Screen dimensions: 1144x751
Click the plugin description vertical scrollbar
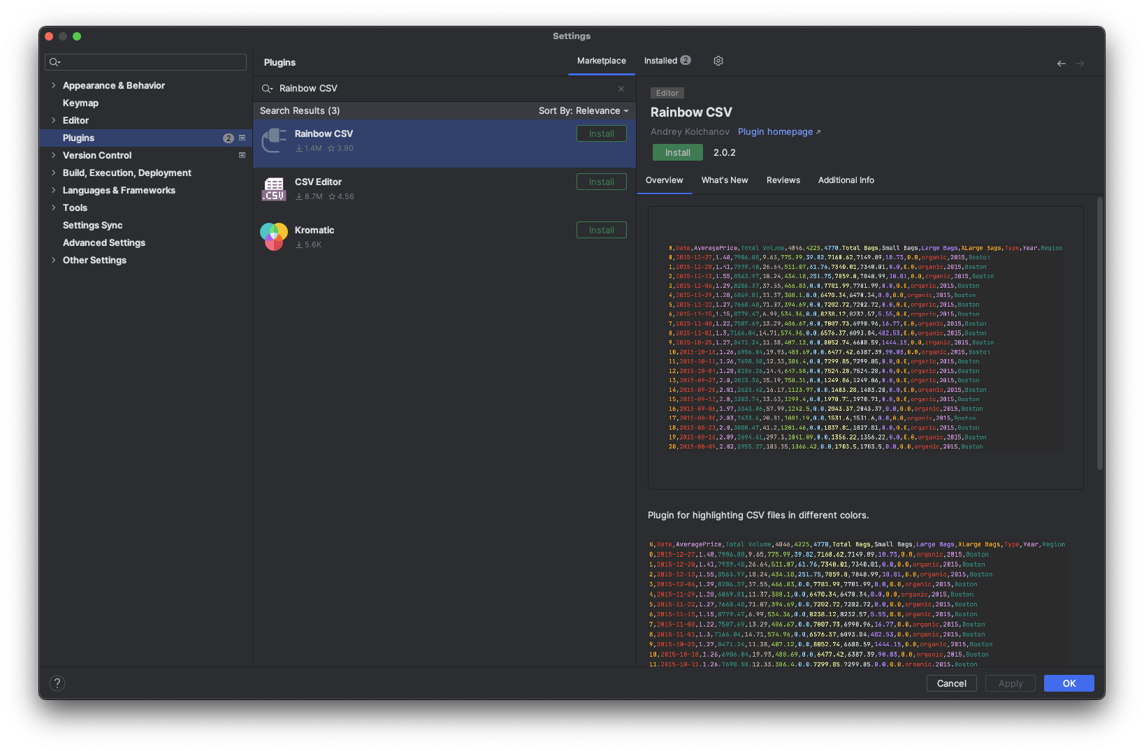[1100, 333]
